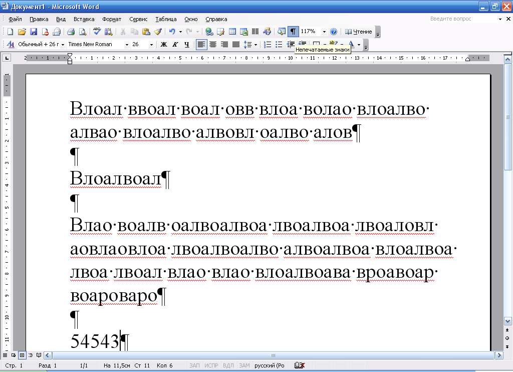The image size is (513, 372).
Task: Open the Формат menu
Action: (x=112, y=19)
